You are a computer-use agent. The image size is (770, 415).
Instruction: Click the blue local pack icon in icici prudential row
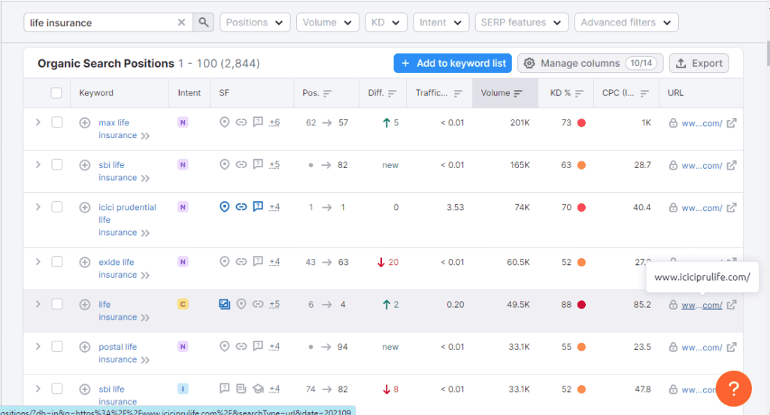(x=224, y=207)
